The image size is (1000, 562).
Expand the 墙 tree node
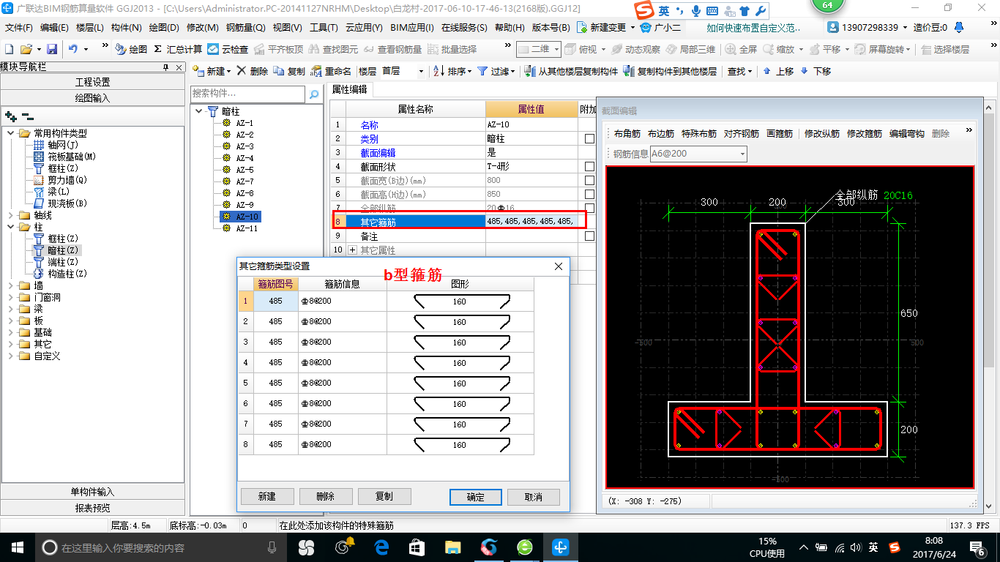coord(11,285)
